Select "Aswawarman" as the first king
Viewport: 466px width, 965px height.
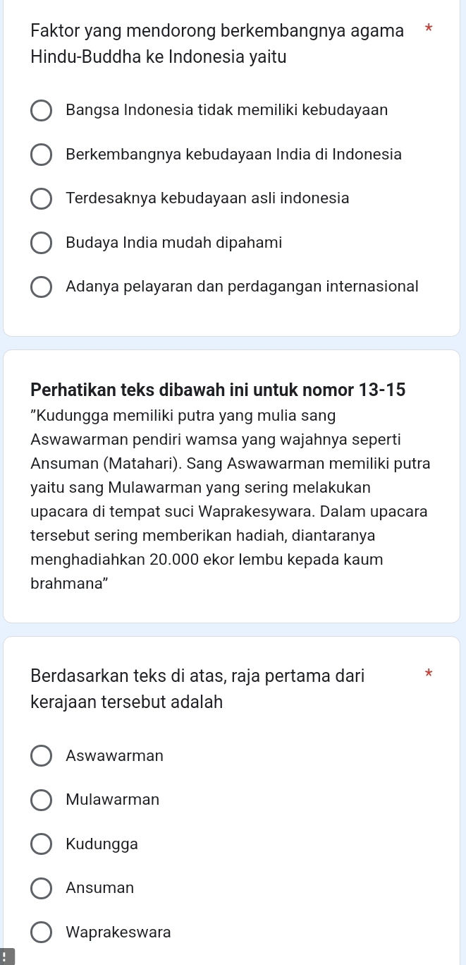[x=42, y=756]
